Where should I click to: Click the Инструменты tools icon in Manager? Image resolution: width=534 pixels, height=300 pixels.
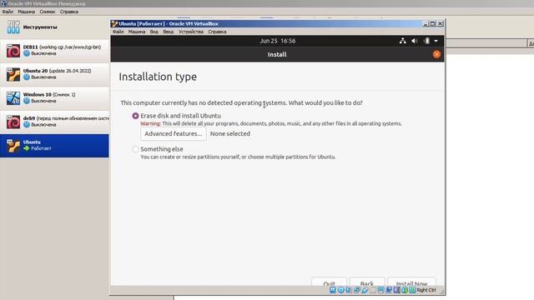click(13, 27)
